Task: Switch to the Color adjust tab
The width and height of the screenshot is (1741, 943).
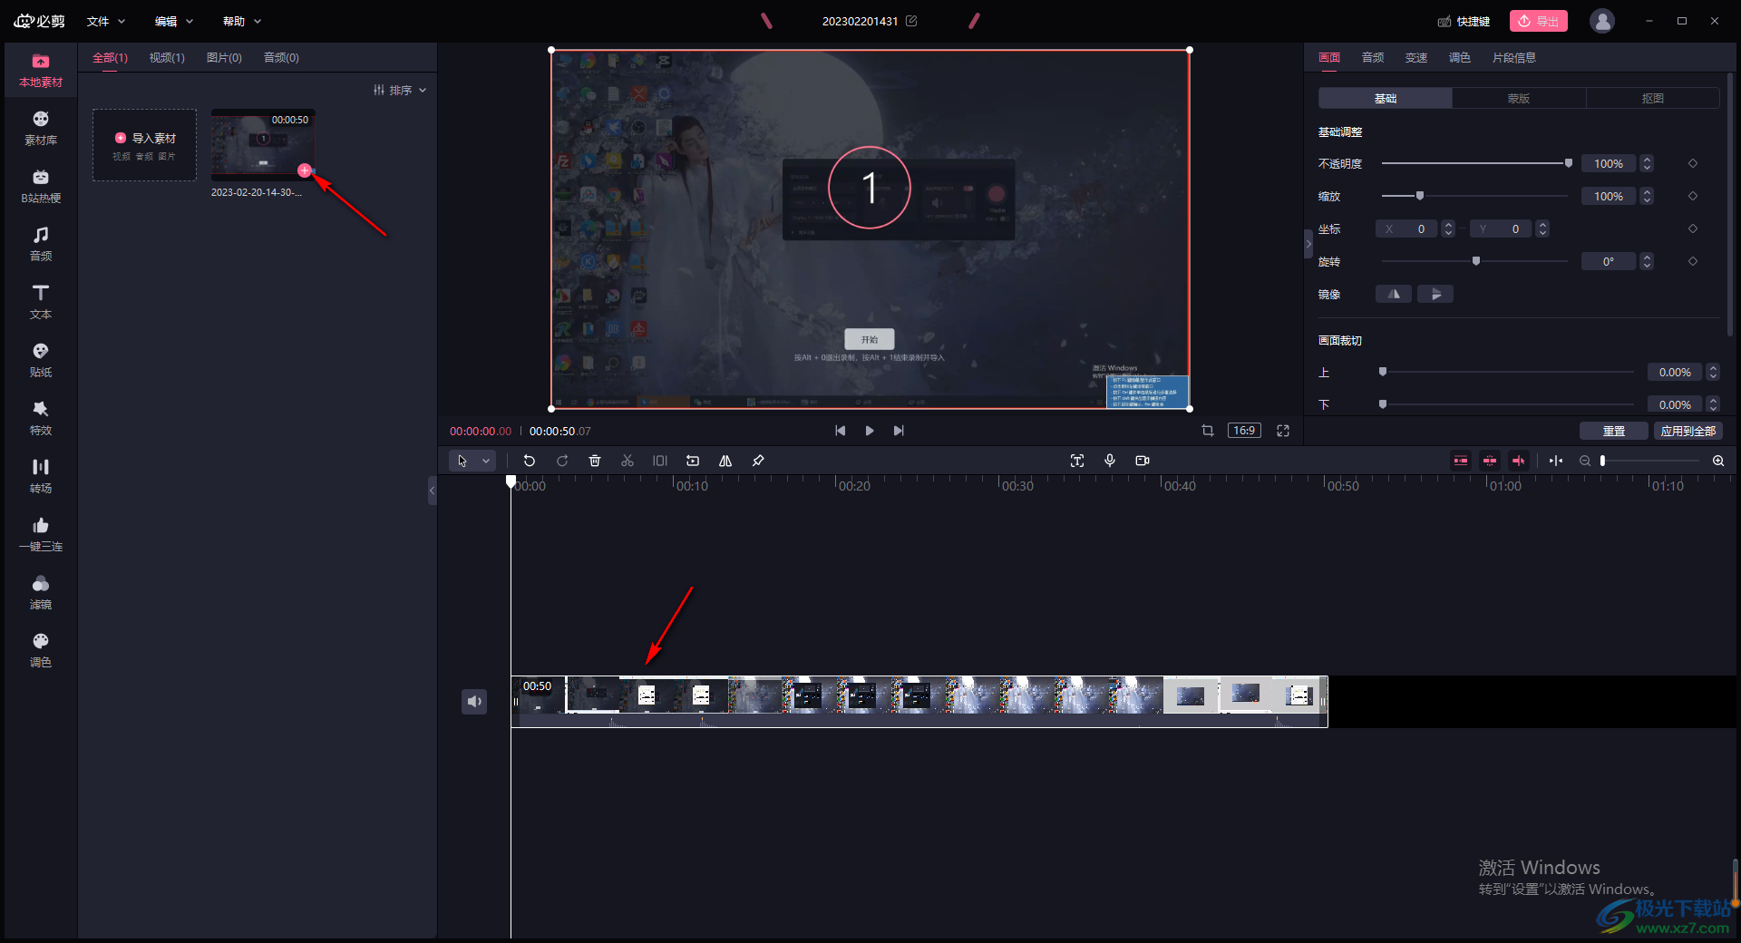Action: click(x=1460, y=57)
